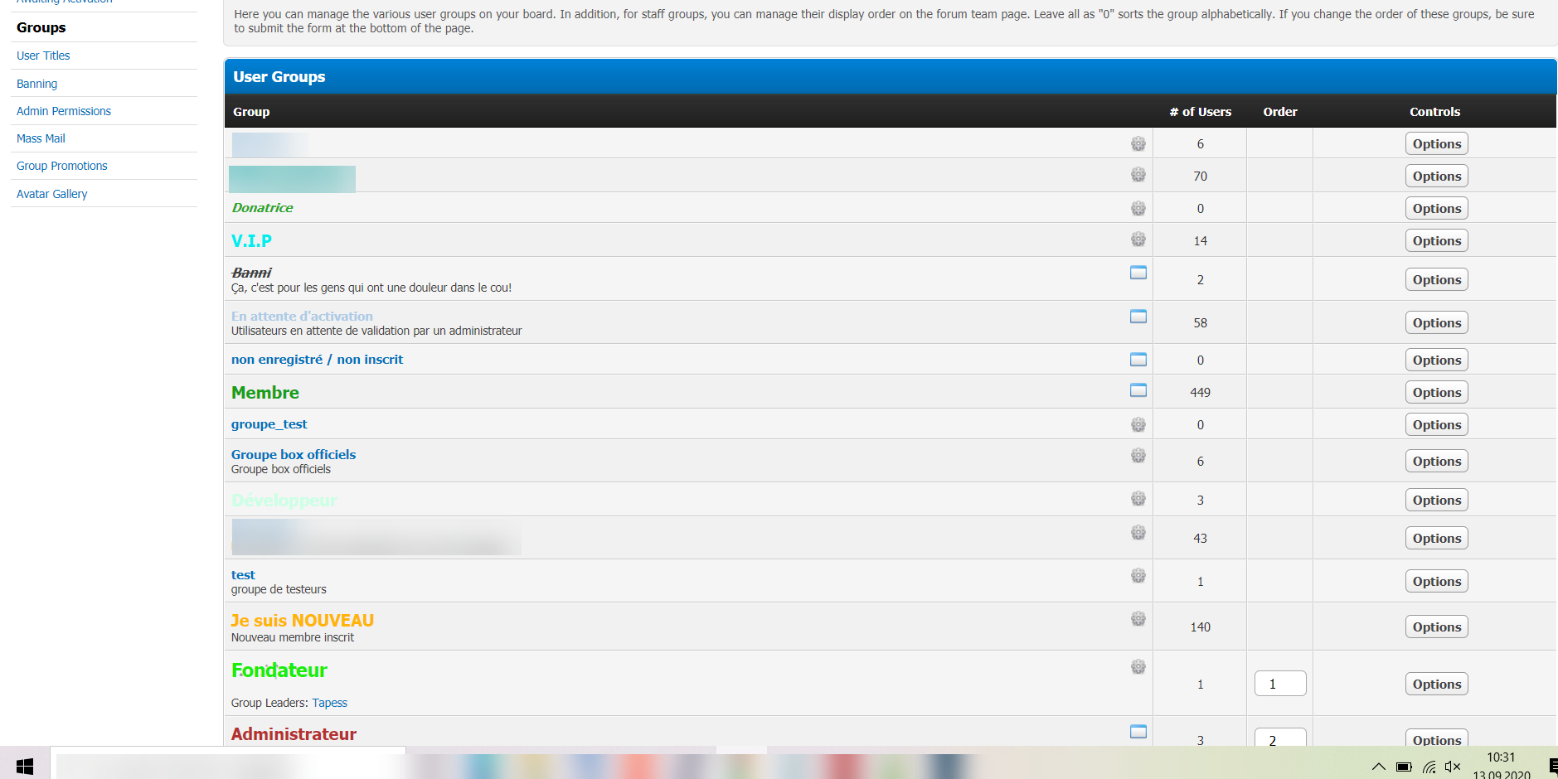Viewport: 1558px width, 779px height.
Task: Open Options for groupe_test
Action: pos(1437,425)
